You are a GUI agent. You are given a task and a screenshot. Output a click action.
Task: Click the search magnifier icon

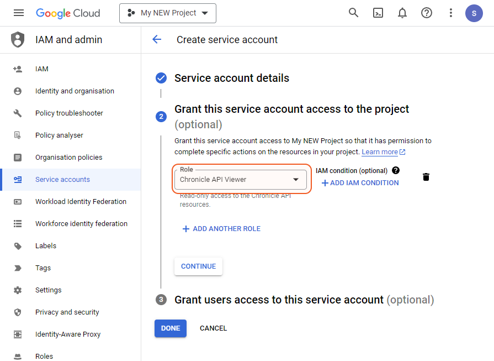click(x=354, y=13)
